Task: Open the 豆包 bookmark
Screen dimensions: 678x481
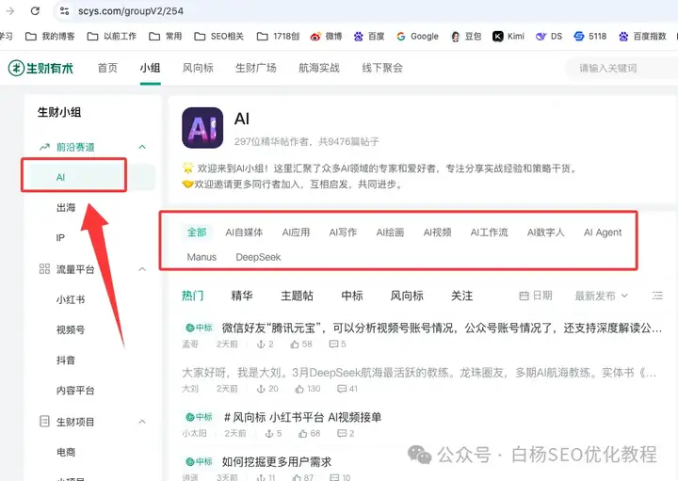Action: 466,37
